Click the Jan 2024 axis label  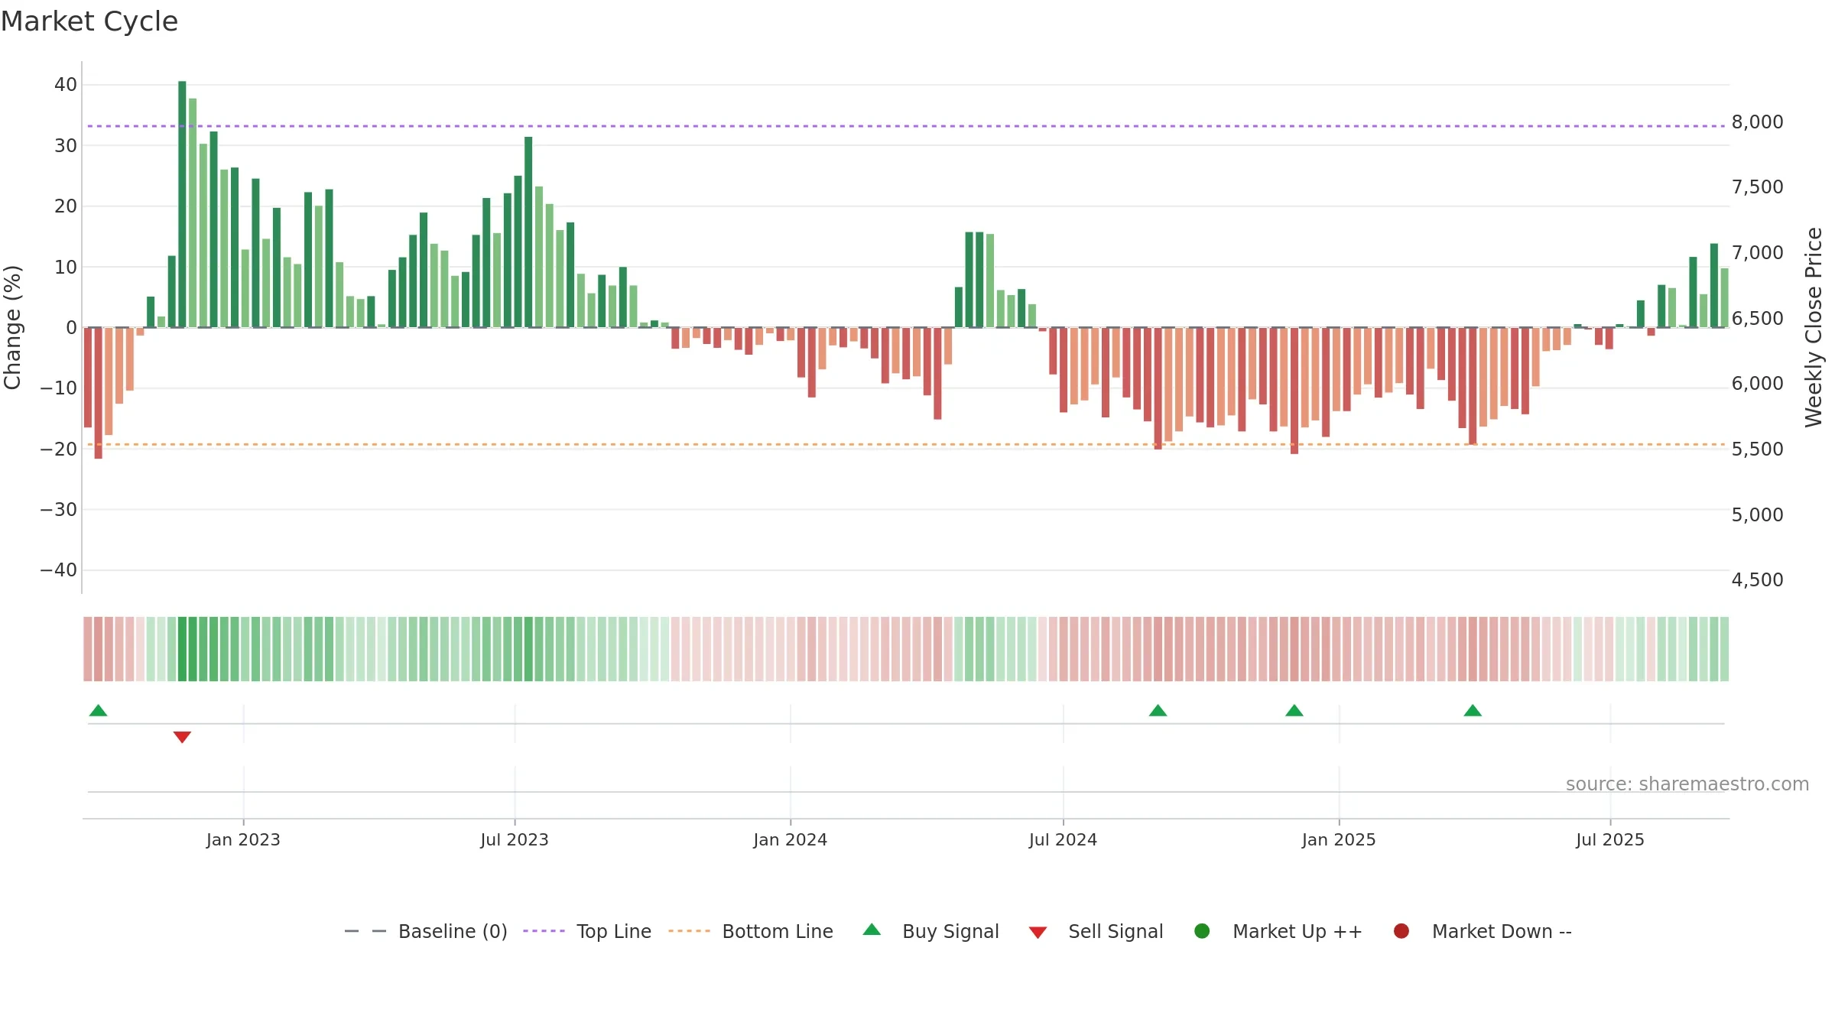click(791, 840)
